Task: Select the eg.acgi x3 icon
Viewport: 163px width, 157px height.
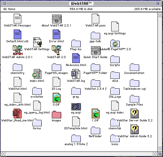Action: (x=76, y=107)
